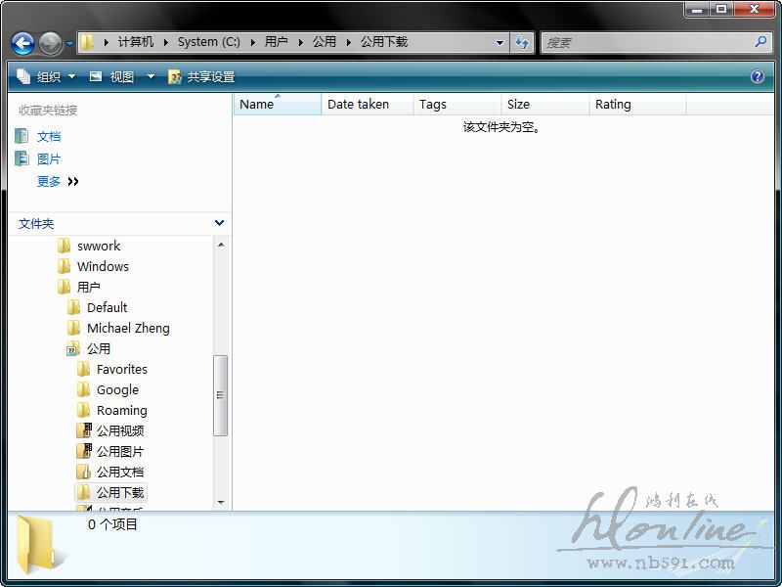This screenshot has width=782, height=587.
Task: Click the greyed Forward arrow button
Action: [51, 43]
